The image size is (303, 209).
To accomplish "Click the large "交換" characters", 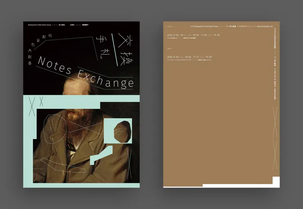I will (126, 49).
